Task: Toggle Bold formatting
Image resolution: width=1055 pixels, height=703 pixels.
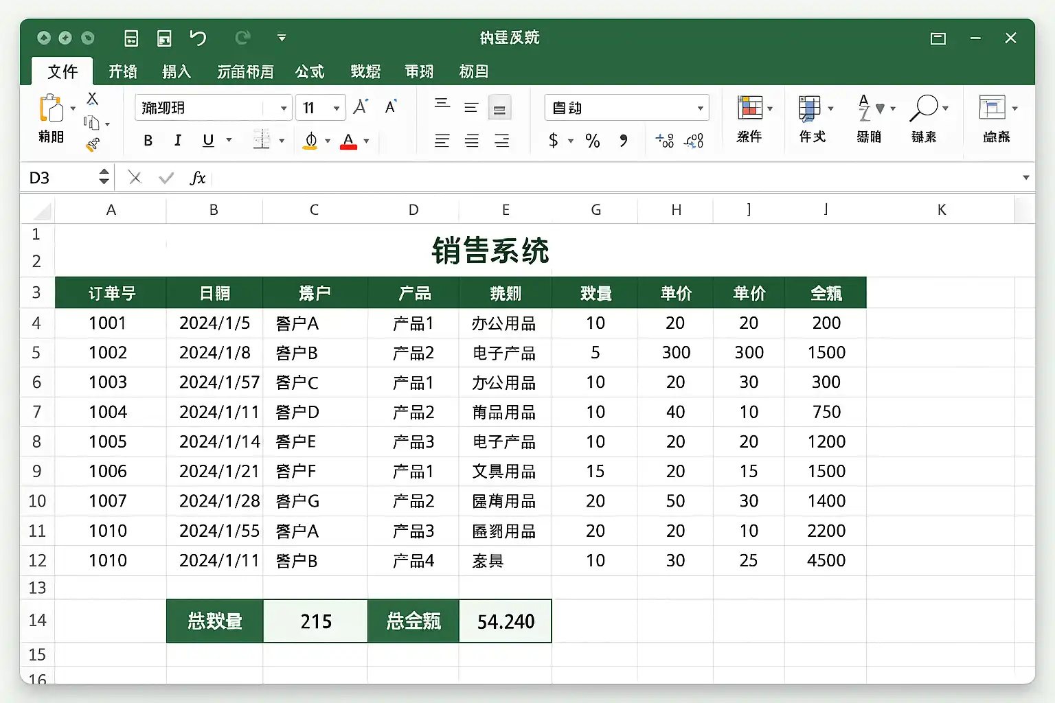Action: 148,141
